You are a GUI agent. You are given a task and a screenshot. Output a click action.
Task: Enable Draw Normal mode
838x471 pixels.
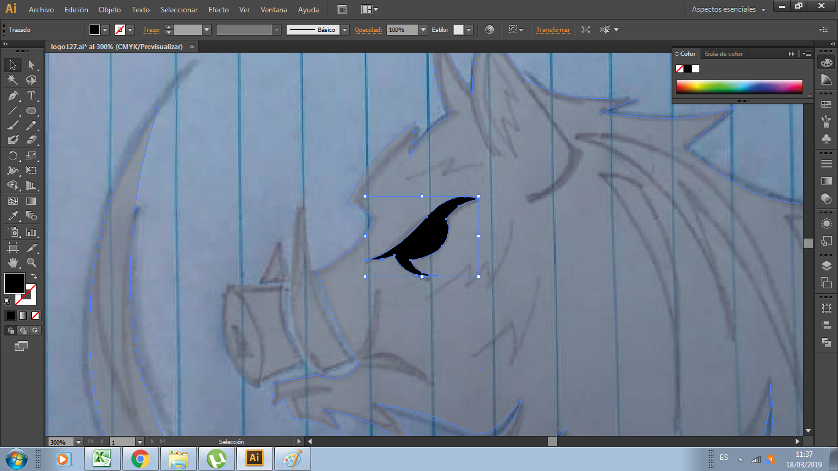[10, 330]
